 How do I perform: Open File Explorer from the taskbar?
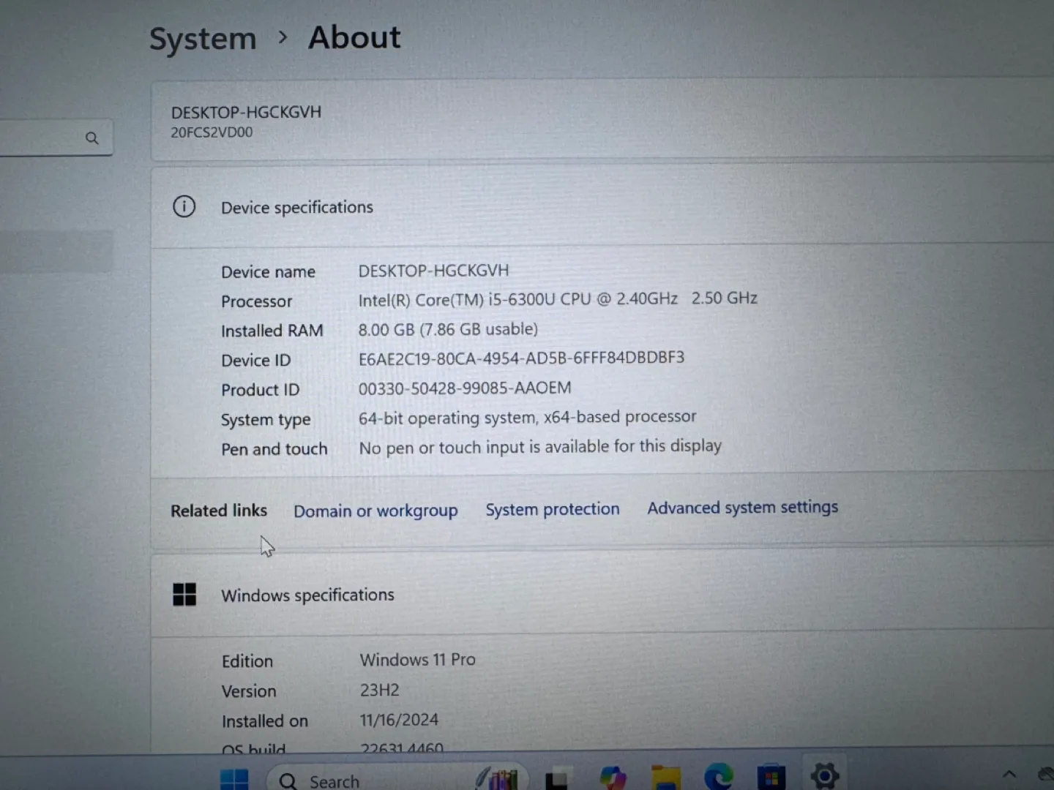(665, 778)
